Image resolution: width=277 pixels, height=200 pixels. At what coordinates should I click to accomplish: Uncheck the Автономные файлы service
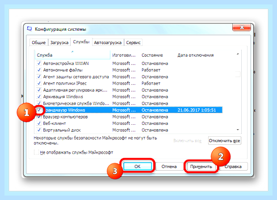39,70
